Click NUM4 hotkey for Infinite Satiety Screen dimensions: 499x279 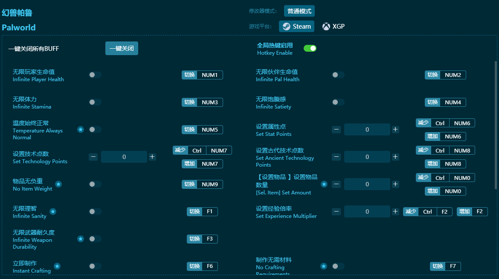445,103
